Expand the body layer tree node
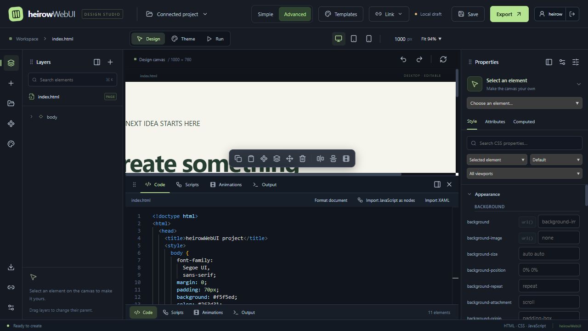Image resolution: width=588 pixels, height=331 pixels. (31, 117)
